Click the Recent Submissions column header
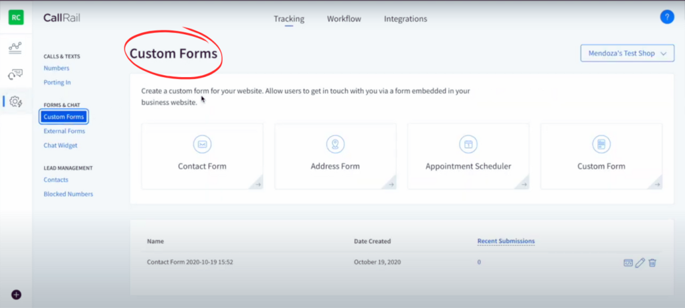 click(506, 241)
